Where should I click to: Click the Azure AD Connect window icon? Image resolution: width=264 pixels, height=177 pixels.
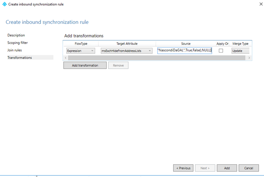[5, 4]
